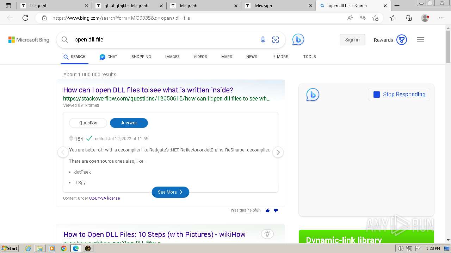This screenshot has width=451, height=253.
Task: Click the Dynamic-link library green card
Action: pyautogui.click(x=366, y=236)
